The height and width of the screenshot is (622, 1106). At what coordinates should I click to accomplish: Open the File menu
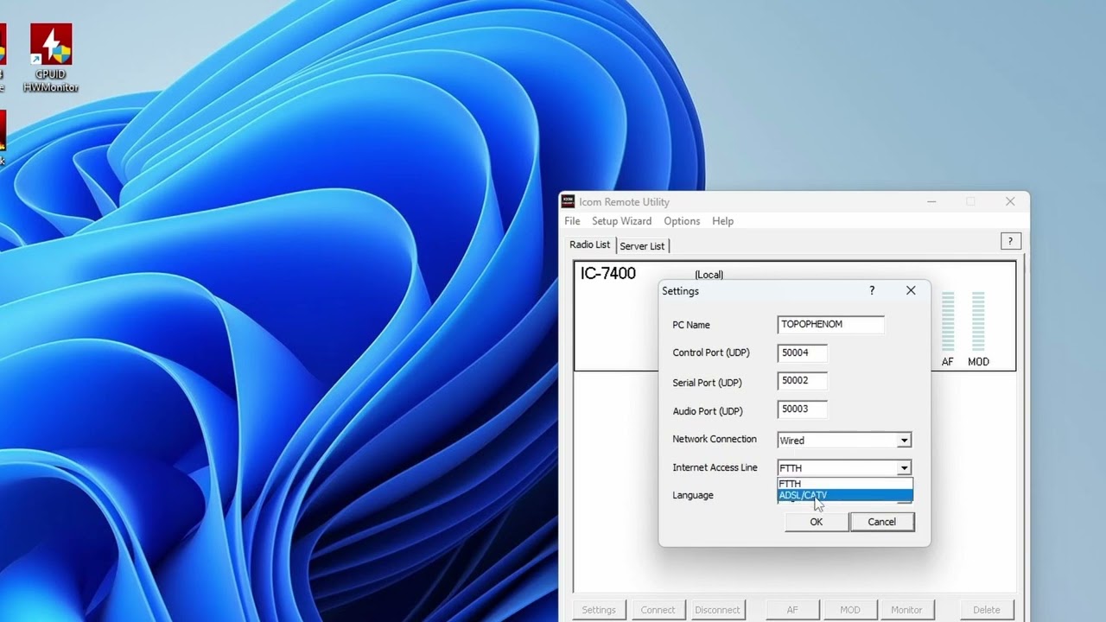pyautogui.click(x=572, y=221)
